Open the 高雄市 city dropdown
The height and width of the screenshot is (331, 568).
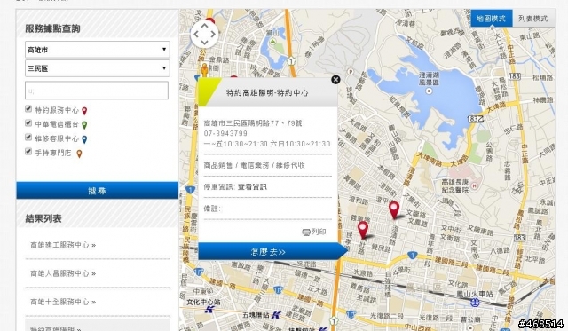(x=97, y=50)
